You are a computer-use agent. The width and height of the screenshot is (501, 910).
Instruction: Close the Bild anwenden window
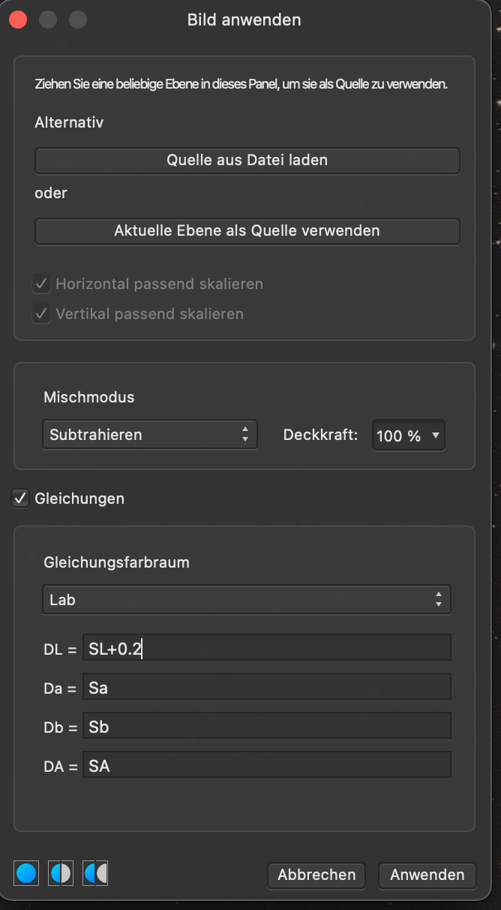(x=18, y=20)
